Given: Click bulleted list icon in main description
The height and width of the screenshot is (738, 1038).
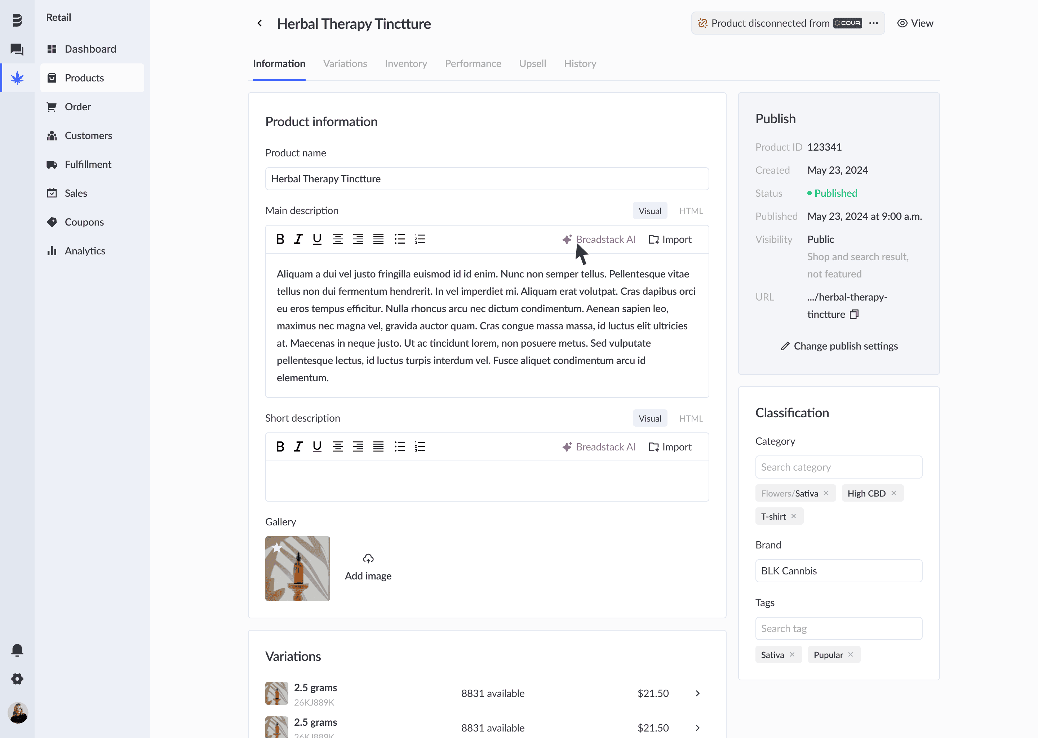Looking at the screenshot, I should 399,239.
